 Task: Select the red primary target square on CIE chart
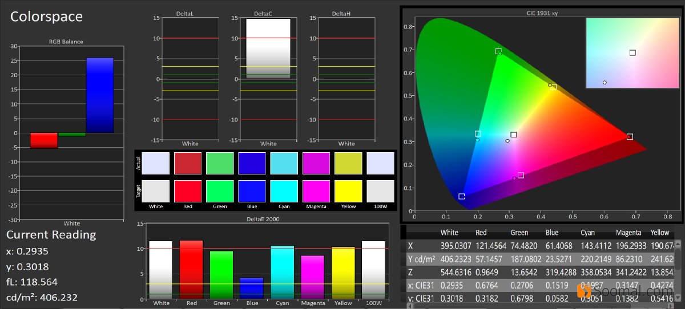(x=630, y=137)
